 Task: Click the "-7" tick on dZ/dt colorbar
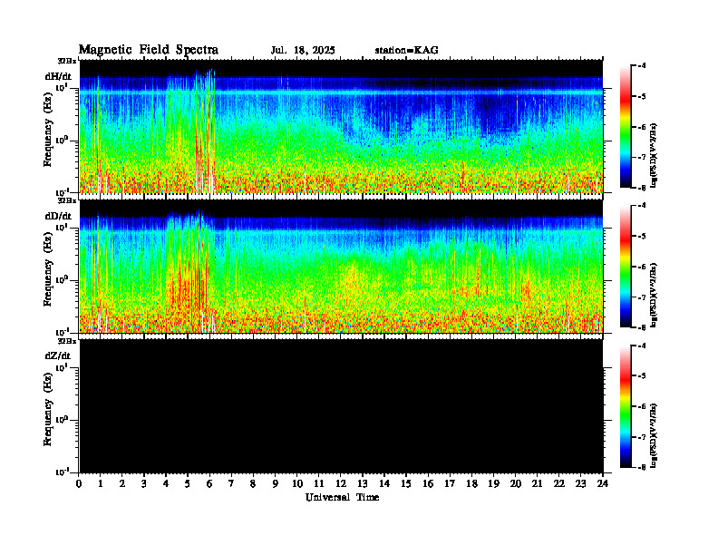click(642, 437)
